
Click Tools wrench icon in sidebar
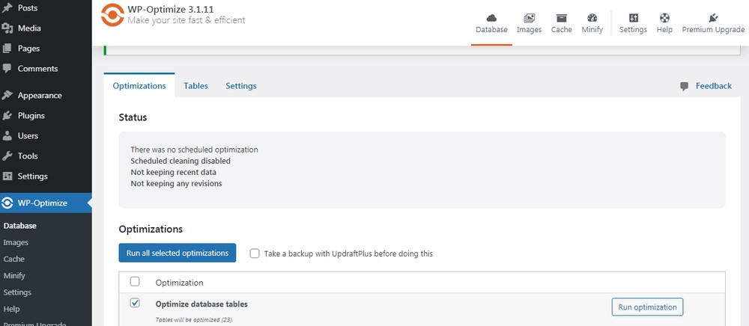tap(7, 156)
